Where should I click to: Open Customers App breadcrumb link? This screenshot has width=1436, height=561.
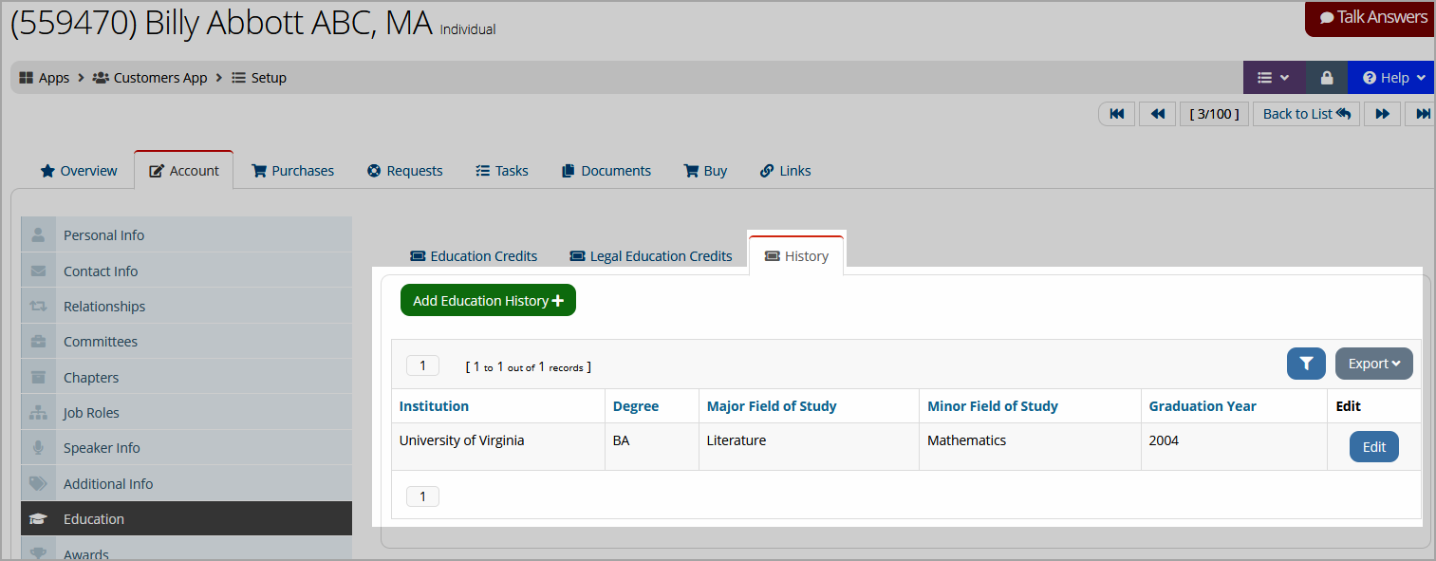(150, 78)
